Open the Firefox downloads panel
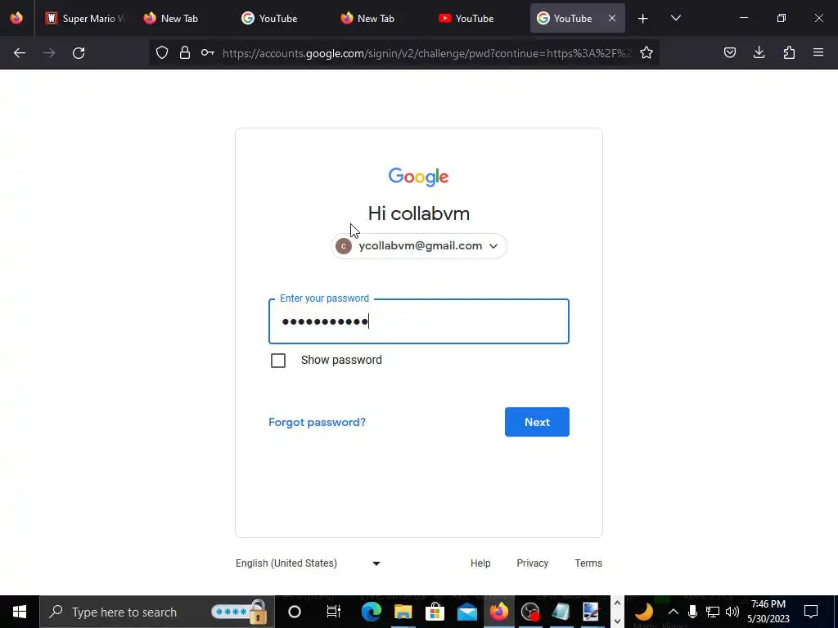838x628 pixels. (759, 52)
